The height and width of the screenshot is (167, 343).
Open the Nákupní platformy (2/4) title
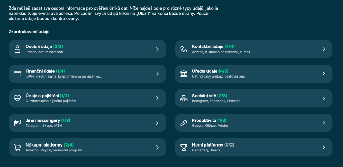click(50, 145)
